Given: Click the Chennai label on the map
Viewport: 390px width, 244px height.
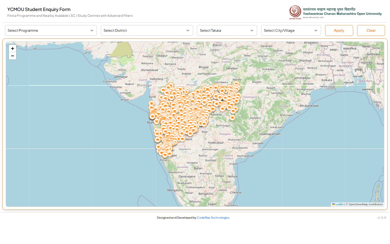Looking at the screenshot, I should (x=236, y=192).
